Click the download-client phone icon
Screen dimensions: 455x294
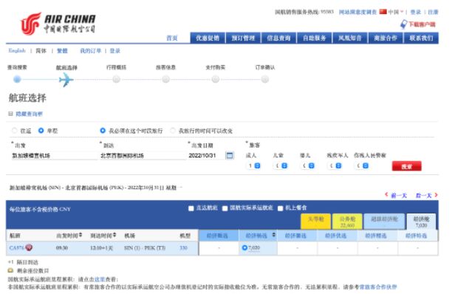tap(403, 24)
